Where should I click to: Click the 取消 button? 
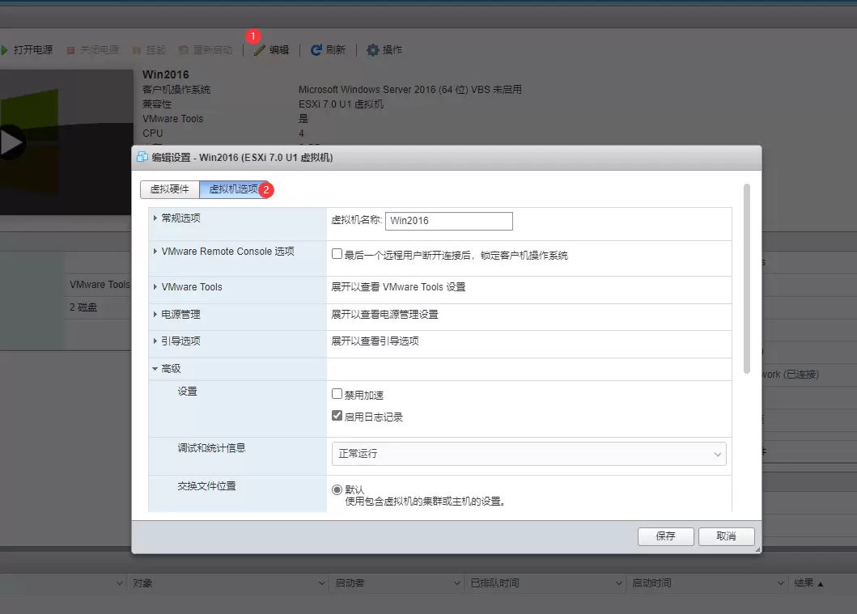pyautogui.click(x=727, y=536)
